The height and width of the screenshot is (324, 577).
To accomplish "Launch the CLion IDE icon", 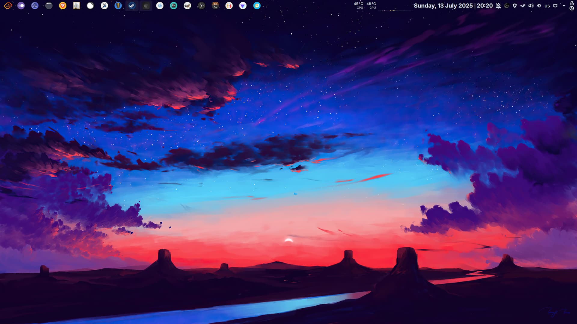I will 173,6.
